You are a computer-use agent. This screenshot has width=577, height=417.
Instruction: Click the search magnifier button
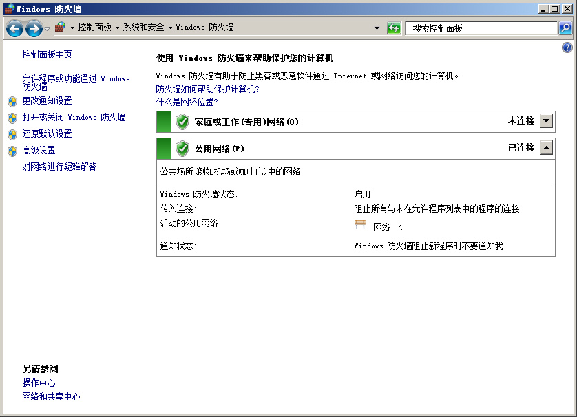click(x=565, y=28)
